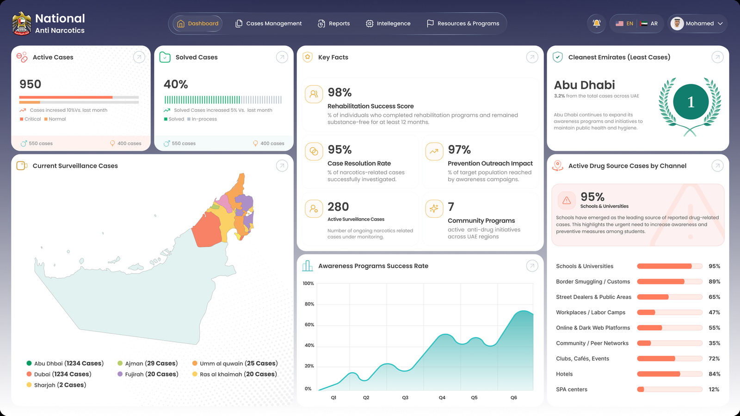Click the Online & Dark Web Platforms label
The width and height of the screenshot is (740, 416).
tap(593, 328)
